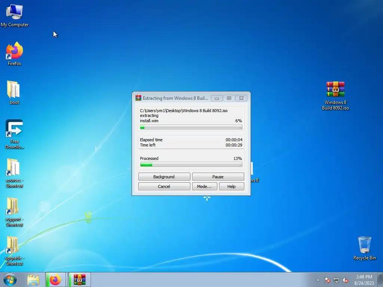383x287 pixels.
Task: Close the extracting dialog window
Action: click(x=241, y=98)
